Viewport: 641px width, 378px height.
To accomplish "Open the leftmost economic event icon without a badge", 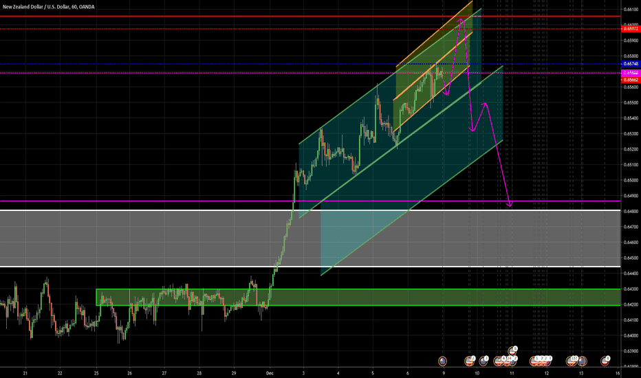I will [x=444, y=360].
